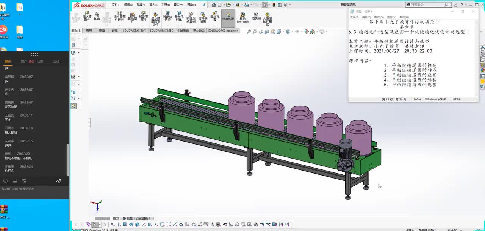Click the Zoom to Fit view icon

click(250, 32)
